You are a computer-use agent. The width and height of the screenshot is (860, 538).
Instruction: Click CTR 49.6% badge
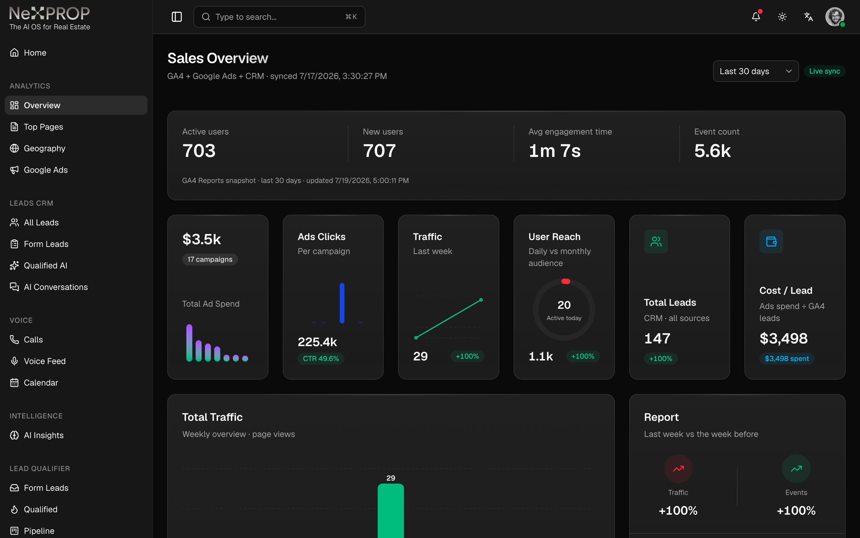tap(321, 359)
